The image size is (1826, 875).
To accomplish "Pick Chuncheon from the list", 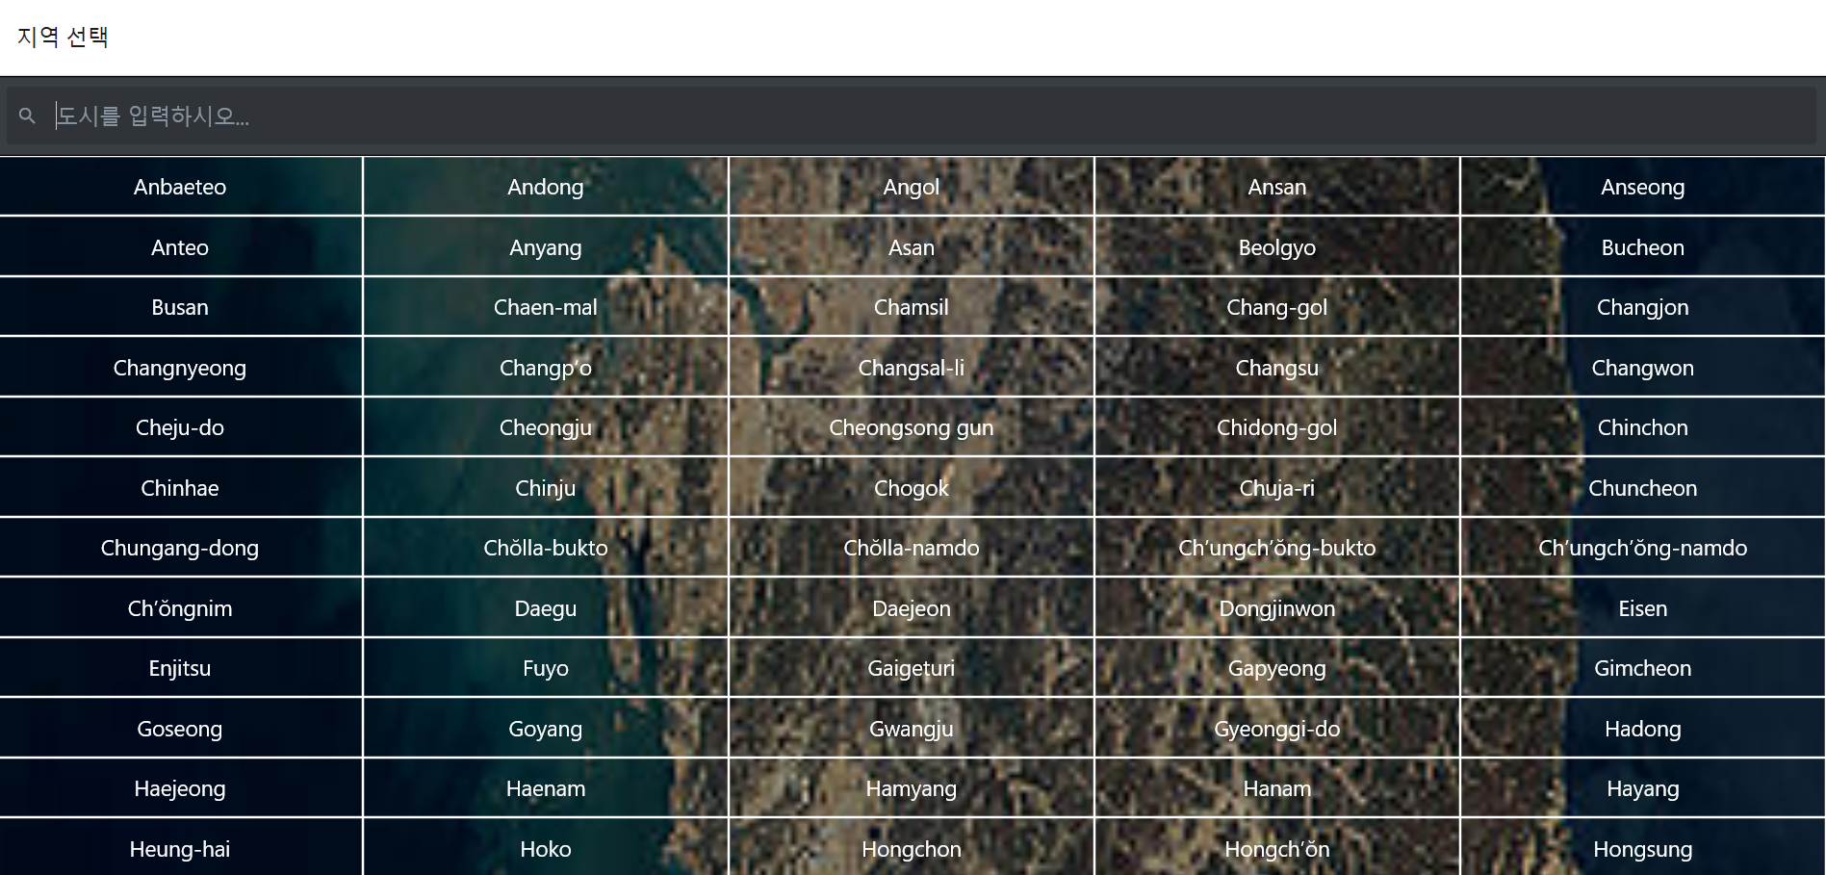I will point(1643,488).
